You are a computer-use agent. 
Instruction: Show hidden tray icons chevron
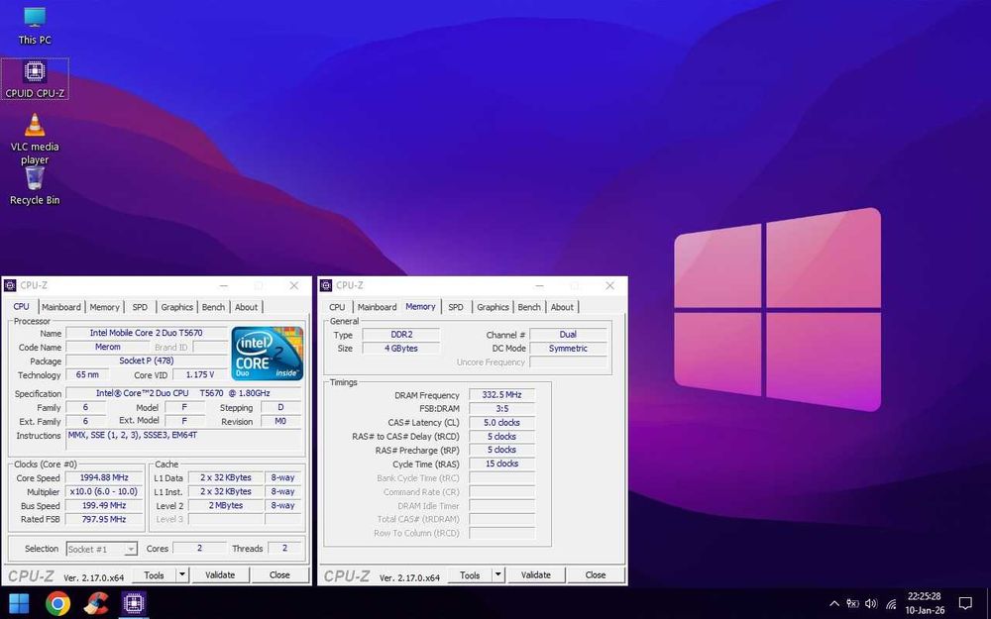834,604
